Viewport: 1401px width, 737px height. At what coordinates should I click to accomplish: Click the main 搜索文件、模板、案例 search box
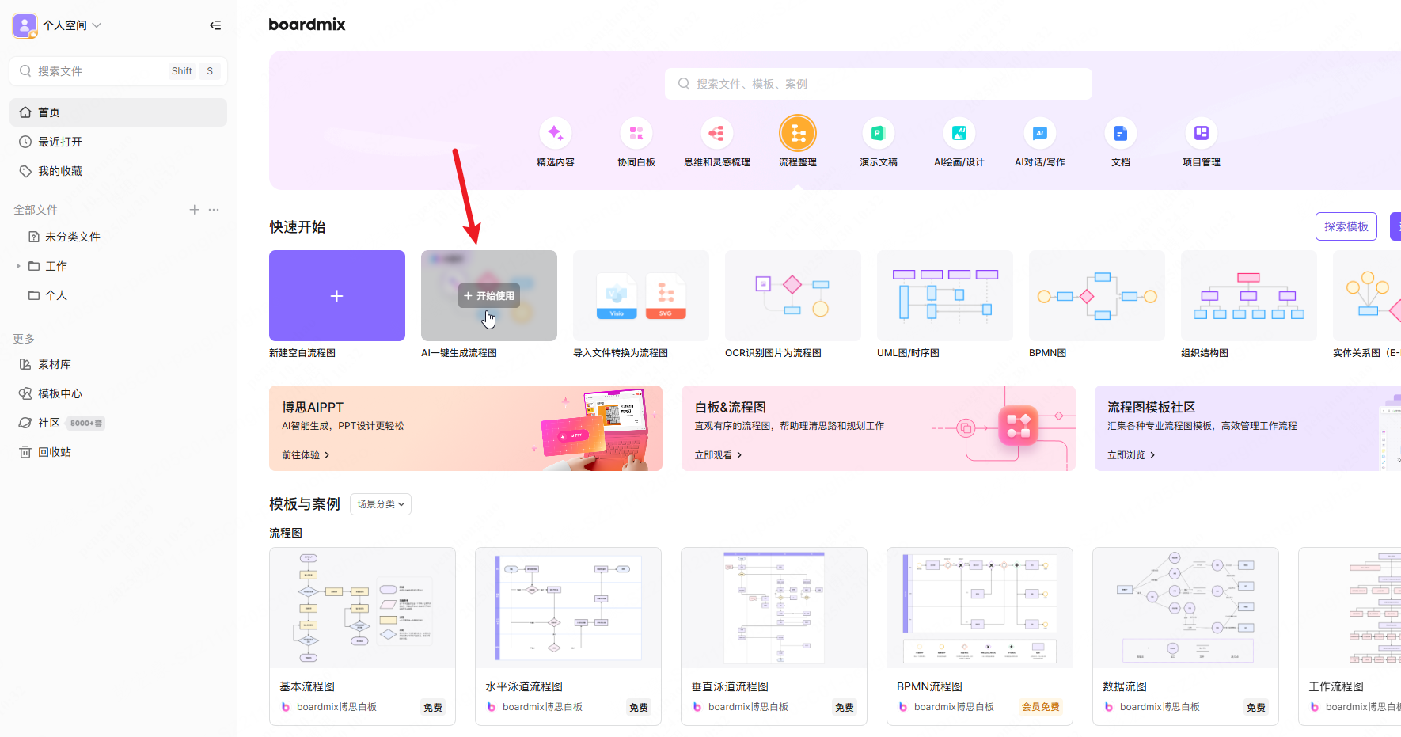pyautogui.click(x=879, y=84)
